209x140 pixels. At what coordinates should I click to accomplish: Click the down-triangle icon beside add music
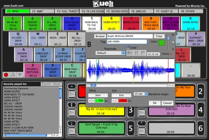[20, 75]
